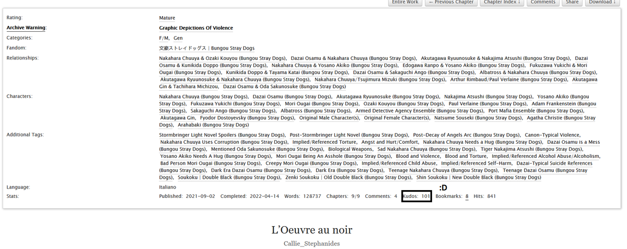Open Sakaguchi Ango character tag
627x249 pixels.
(233, 111)
